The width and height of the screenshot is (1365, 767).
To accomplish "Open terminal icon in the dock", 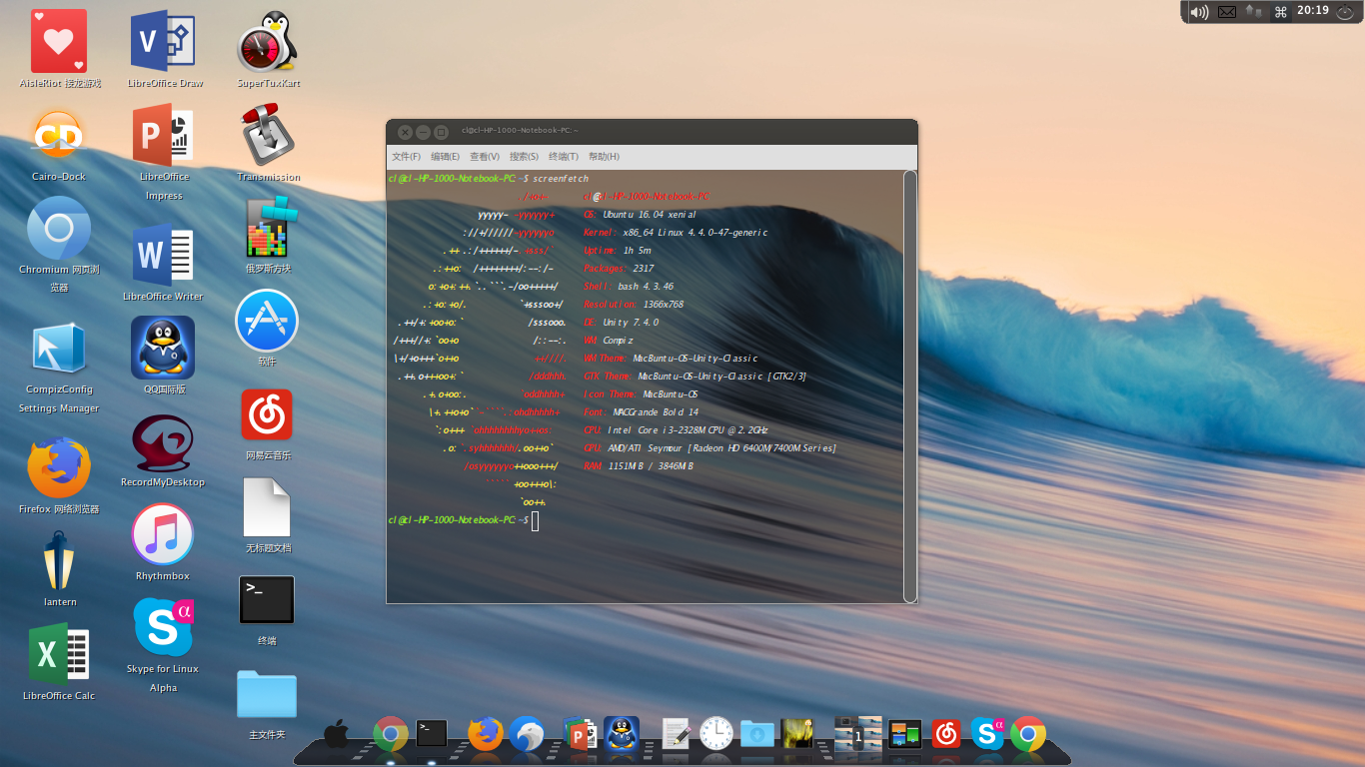I will 432,733.
